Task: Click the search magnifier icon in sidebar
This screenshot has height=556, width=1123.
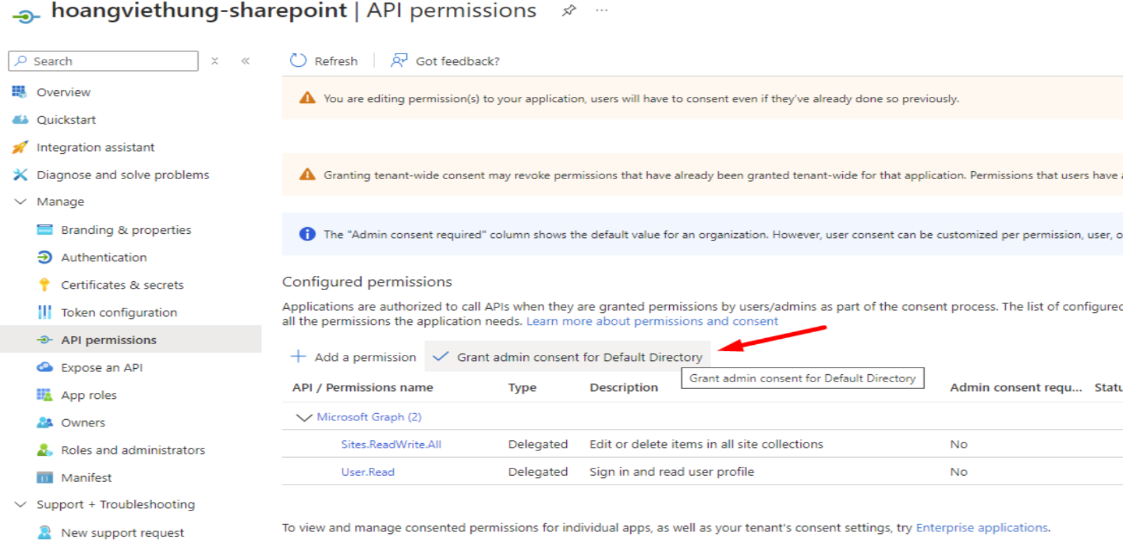Action: 21,61
